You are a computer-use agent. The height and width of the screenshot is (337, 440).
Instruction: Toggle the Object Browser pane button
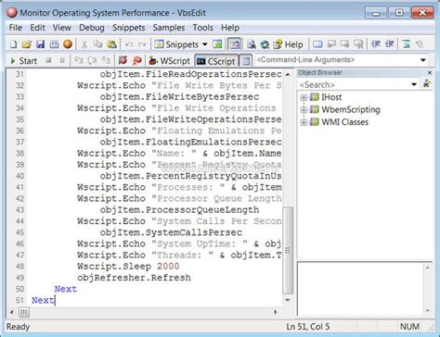point(234,44)
